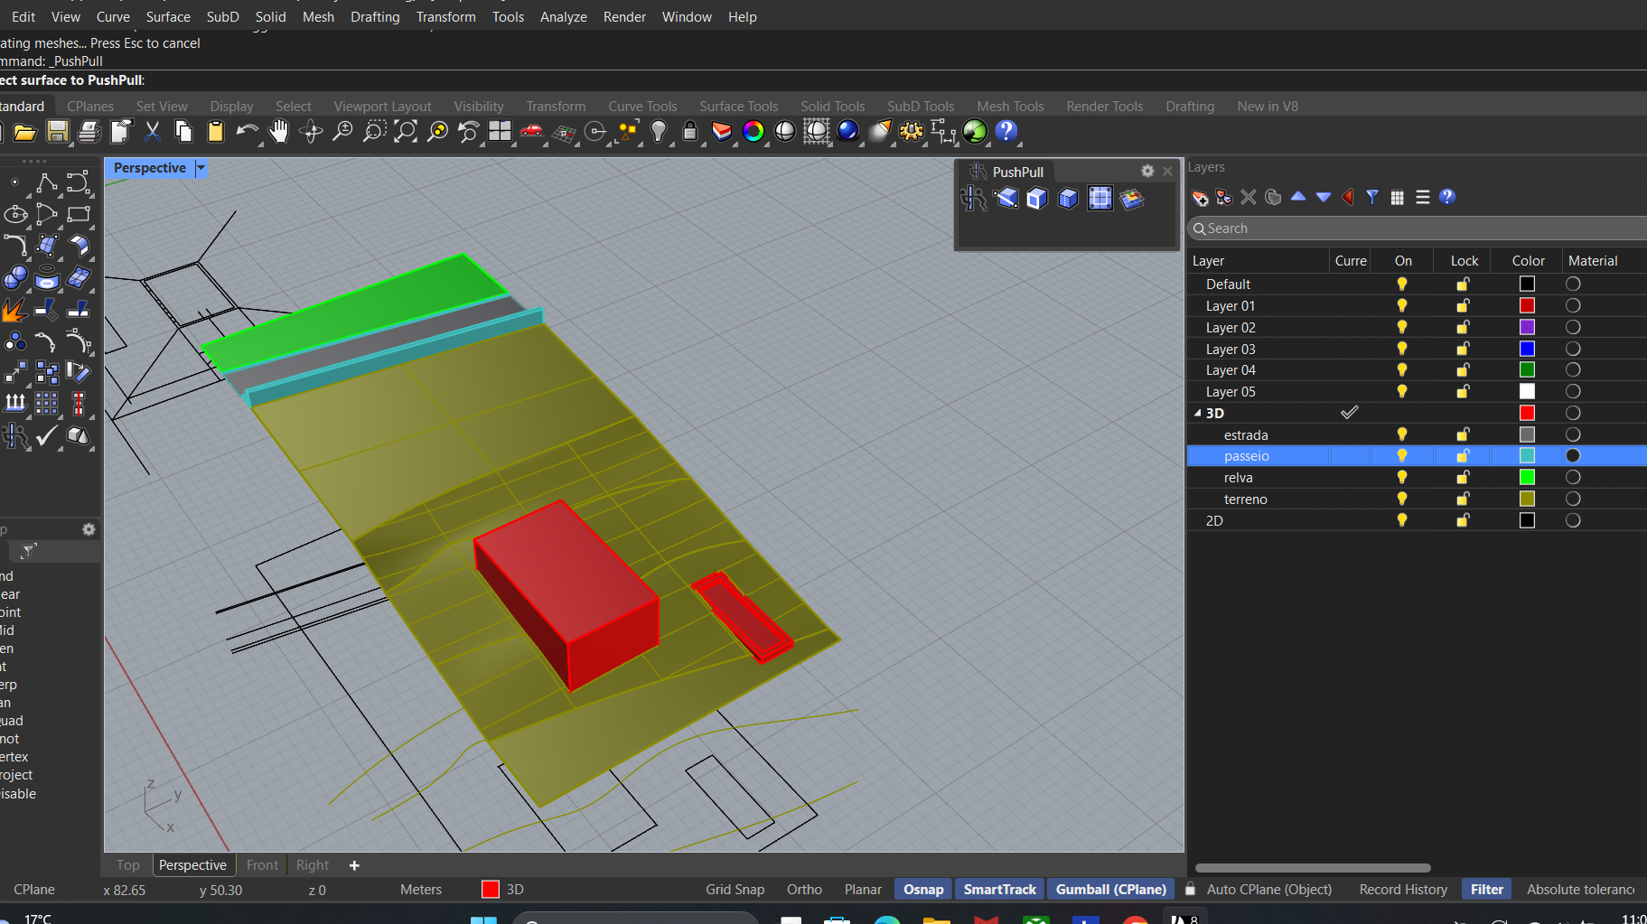Click the Undo arrow icon
Screen dimensions: 1647x924
coord(245,132)
